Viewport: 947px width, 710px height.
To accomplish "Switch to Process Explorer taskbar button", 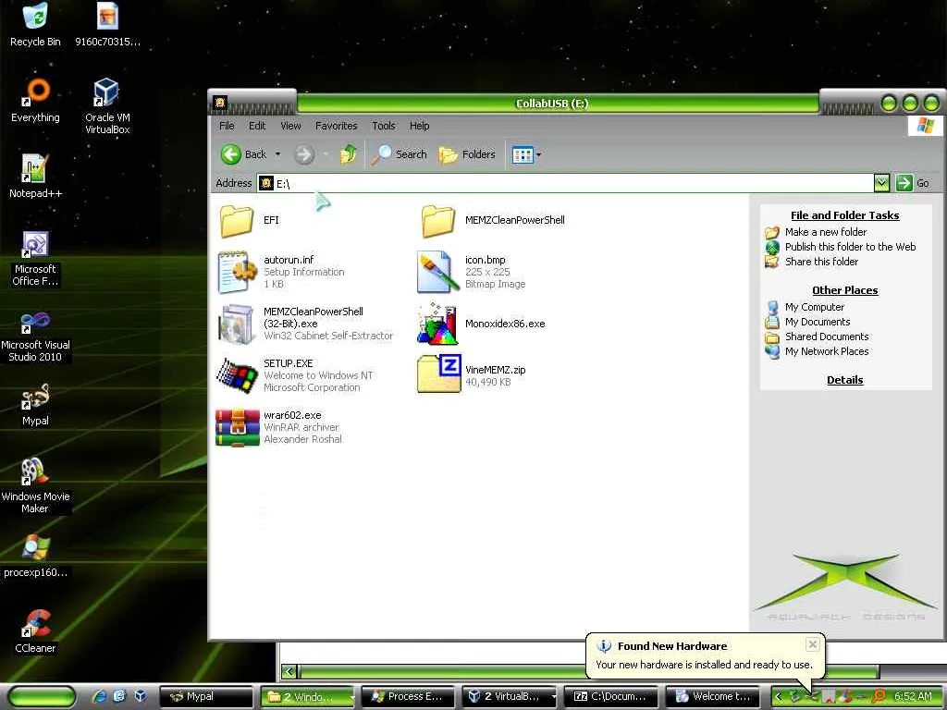I will 408,697.
